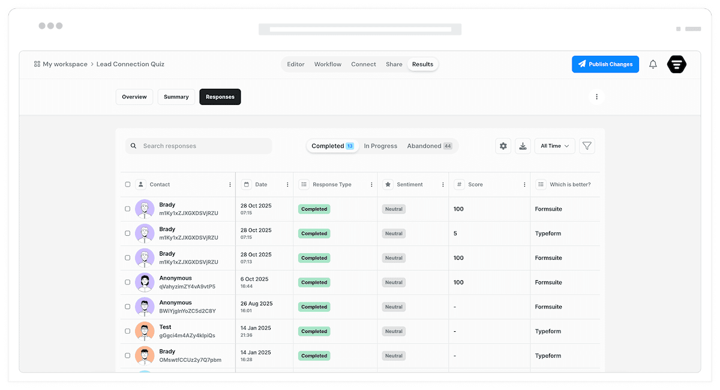Open Date column options menu
This screenshot has width=720, height=390.
tap(287, 185)
